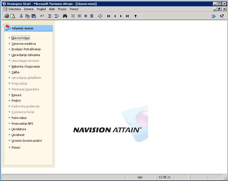Click the Navision main menu icon at right

[x=213, y=16]
